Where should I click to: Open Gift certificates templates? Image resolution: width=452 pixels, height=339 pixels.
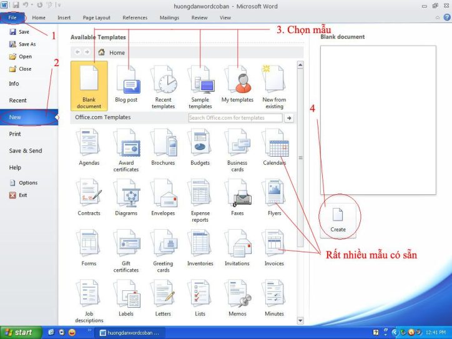(x=126, y=251)
